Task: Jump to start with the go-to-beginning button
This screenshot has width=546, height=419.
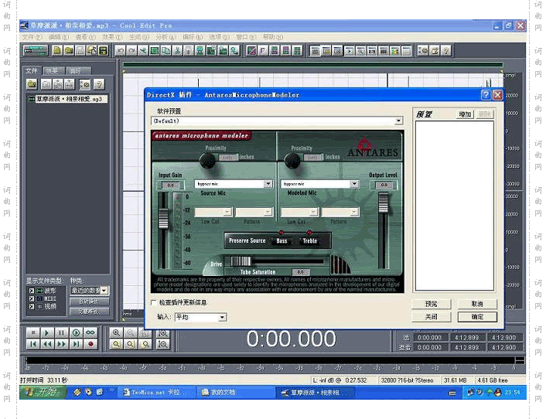Action: click(33, 344)
